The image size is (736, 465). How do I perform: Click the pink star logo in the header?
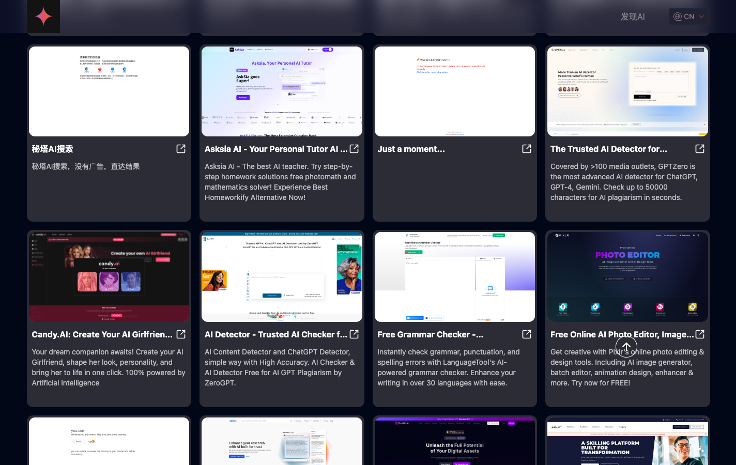pos(43,17)
